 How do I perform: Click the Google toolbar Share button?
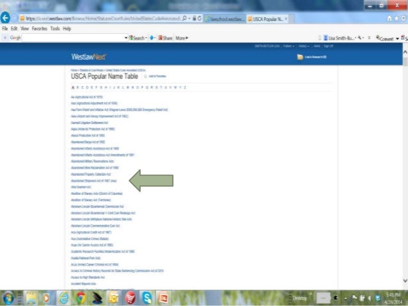click(x=166, y=38)
